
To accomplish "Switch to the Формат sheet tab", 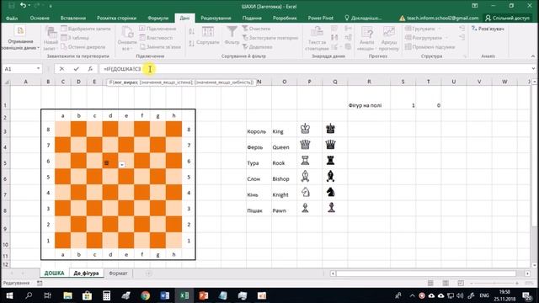I will tap(118, 273).
